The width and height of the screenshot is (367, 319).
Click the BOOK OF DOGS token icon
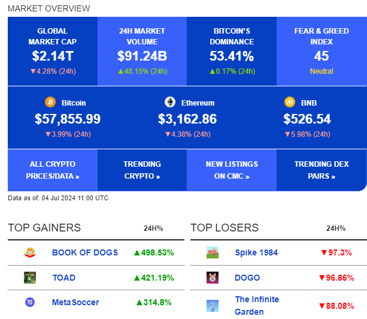(x=30, y=252)
